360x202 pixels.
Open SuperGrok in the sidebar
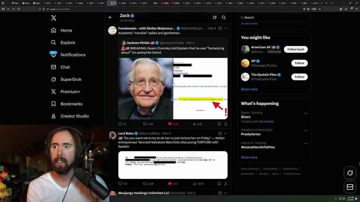click(x=66, y=79)
